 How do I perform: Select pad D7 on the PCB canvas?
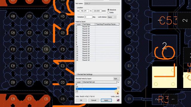[x=29, y=82]
